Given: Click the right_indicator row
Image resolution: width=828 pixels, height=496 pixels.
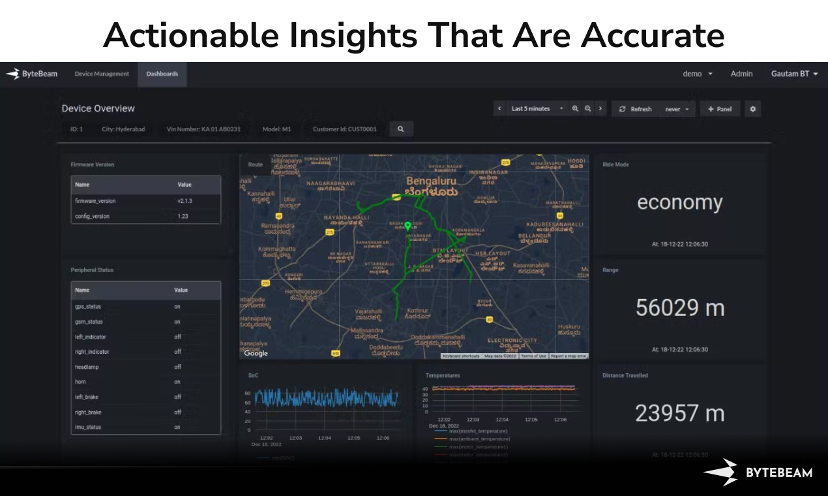Looking at the screenshot, I should point(146,352).
